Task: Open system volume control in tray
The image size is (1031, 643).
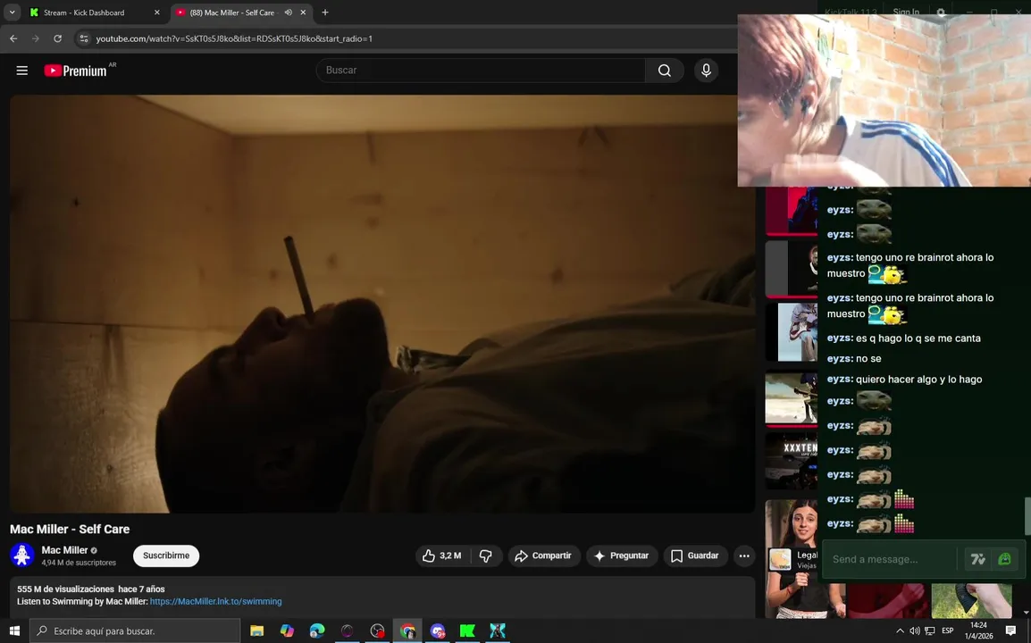Action: [x=915, y=630]
